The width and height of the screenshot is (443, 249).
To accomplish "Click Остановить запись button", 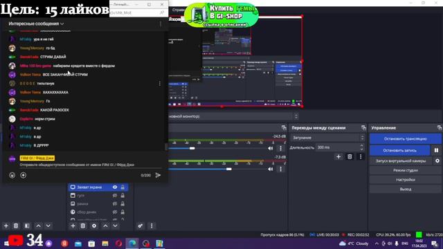I will coord(400,151).
